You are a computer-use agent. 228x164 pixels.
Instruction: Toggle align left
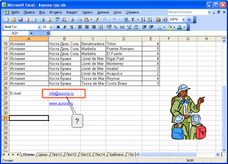(80, 27)
